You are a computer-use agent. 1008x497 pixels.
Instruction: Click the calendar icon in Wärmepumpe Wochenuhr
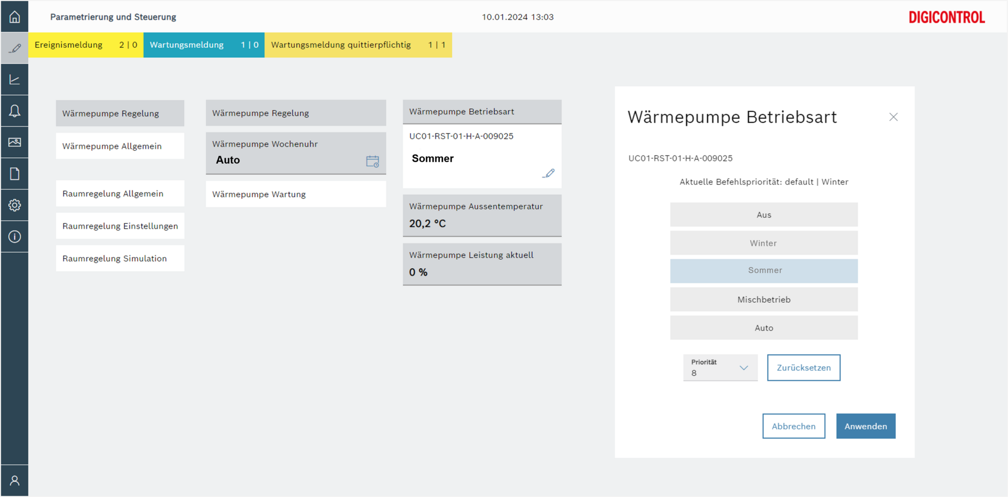[372, 161]
